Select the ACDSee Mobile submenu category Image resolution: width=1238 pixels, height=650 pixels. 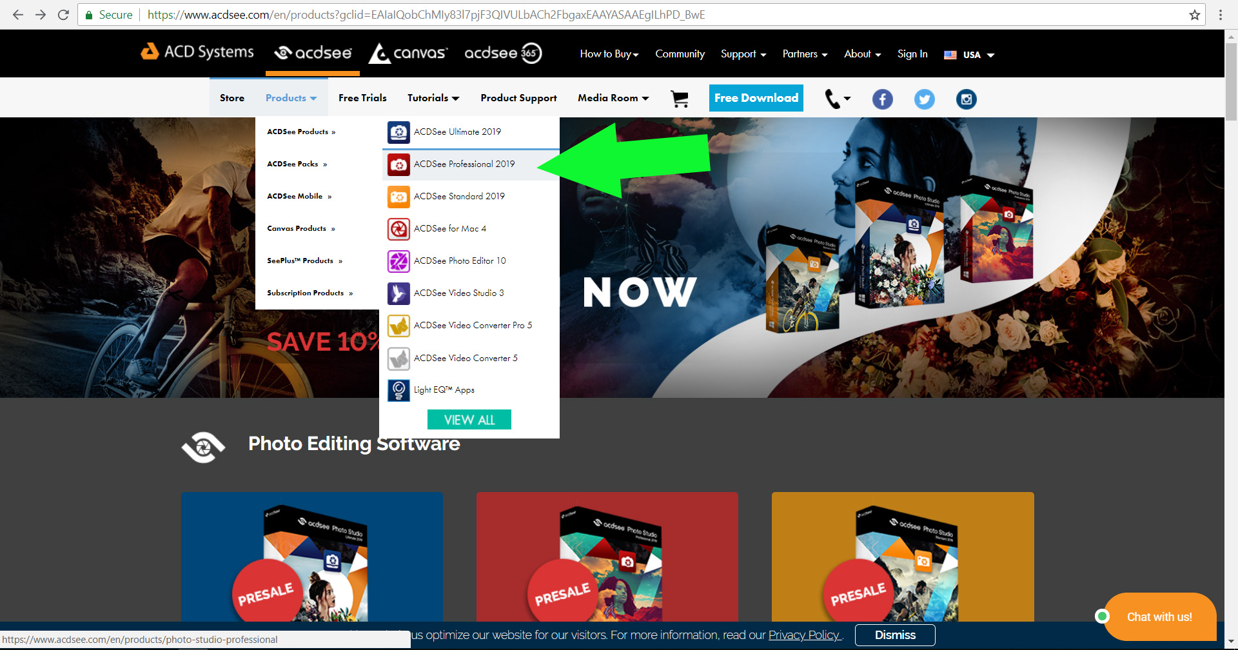pyautogui.click(x=299, y=196)
